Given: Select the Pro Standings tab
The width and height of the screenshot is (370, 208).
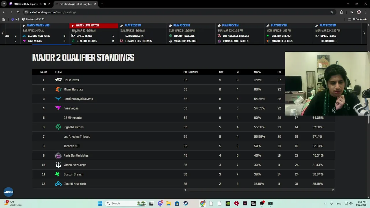Looking at the screenshot, I should 75,4.
